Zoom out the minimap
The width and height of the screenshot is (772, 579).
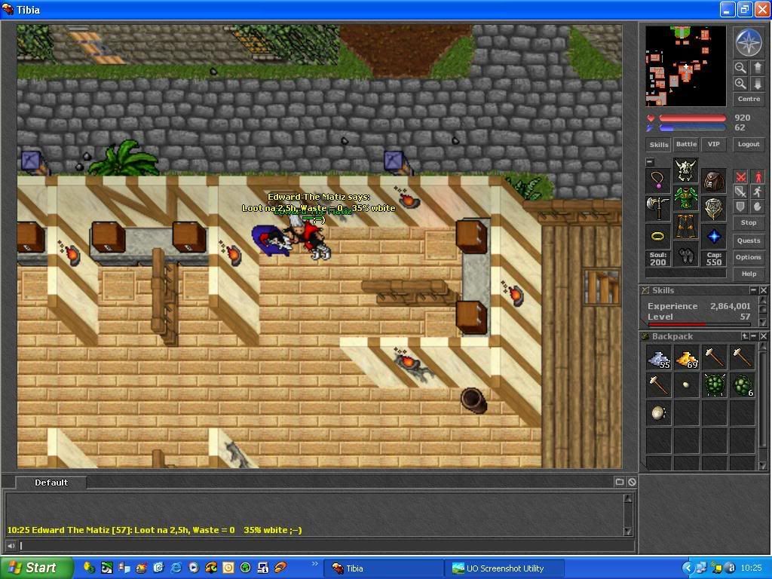tap(740, 67)
